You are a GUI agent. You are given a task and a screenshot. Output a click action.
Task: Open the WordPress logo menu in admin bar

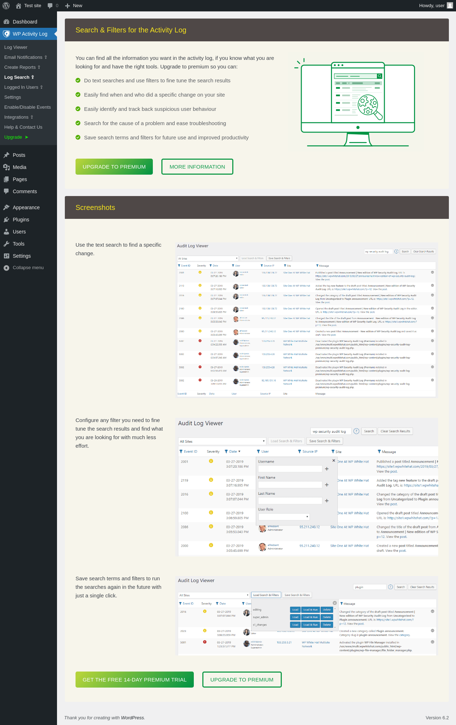[6, 6]
